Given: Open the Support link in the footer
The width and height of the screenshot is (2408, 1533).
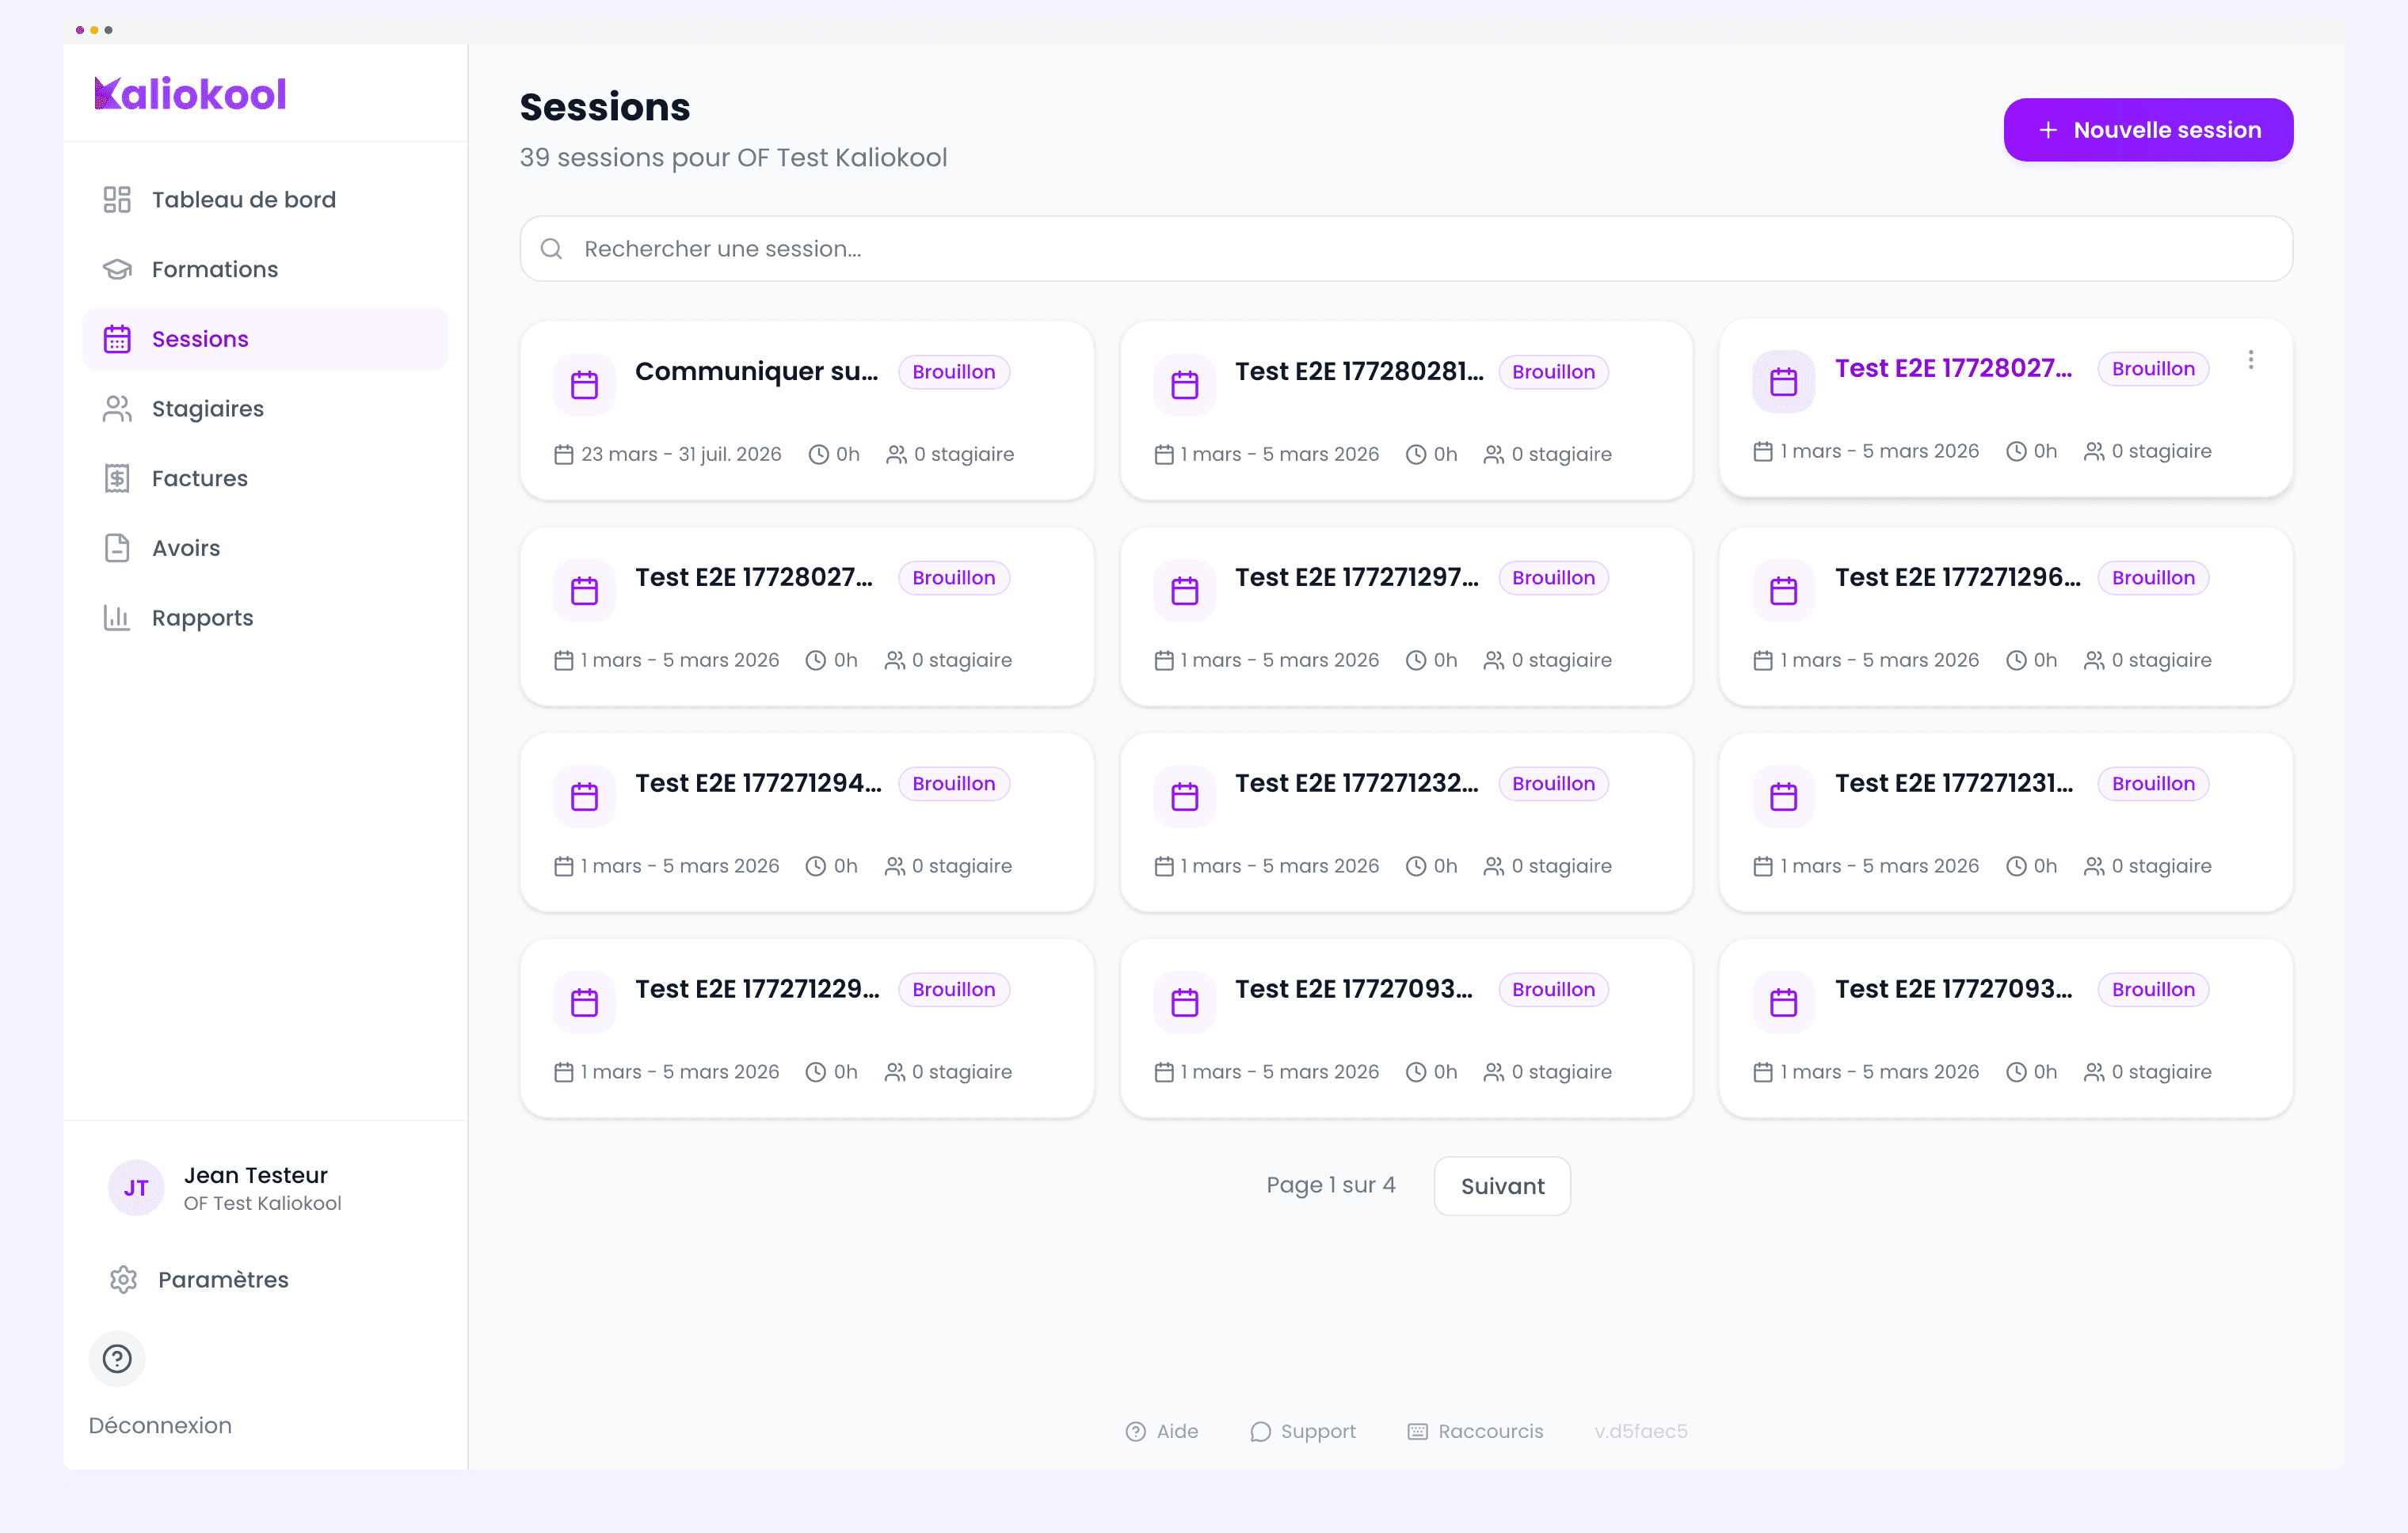Looking at the screenshot, I should coord(1303,1431).
